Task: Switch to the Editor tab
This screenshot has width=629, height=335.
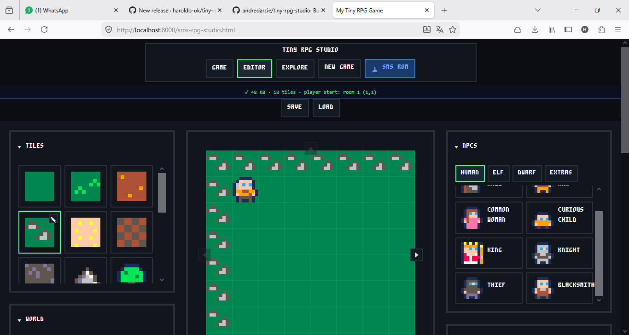Action: tap(255, 69)
